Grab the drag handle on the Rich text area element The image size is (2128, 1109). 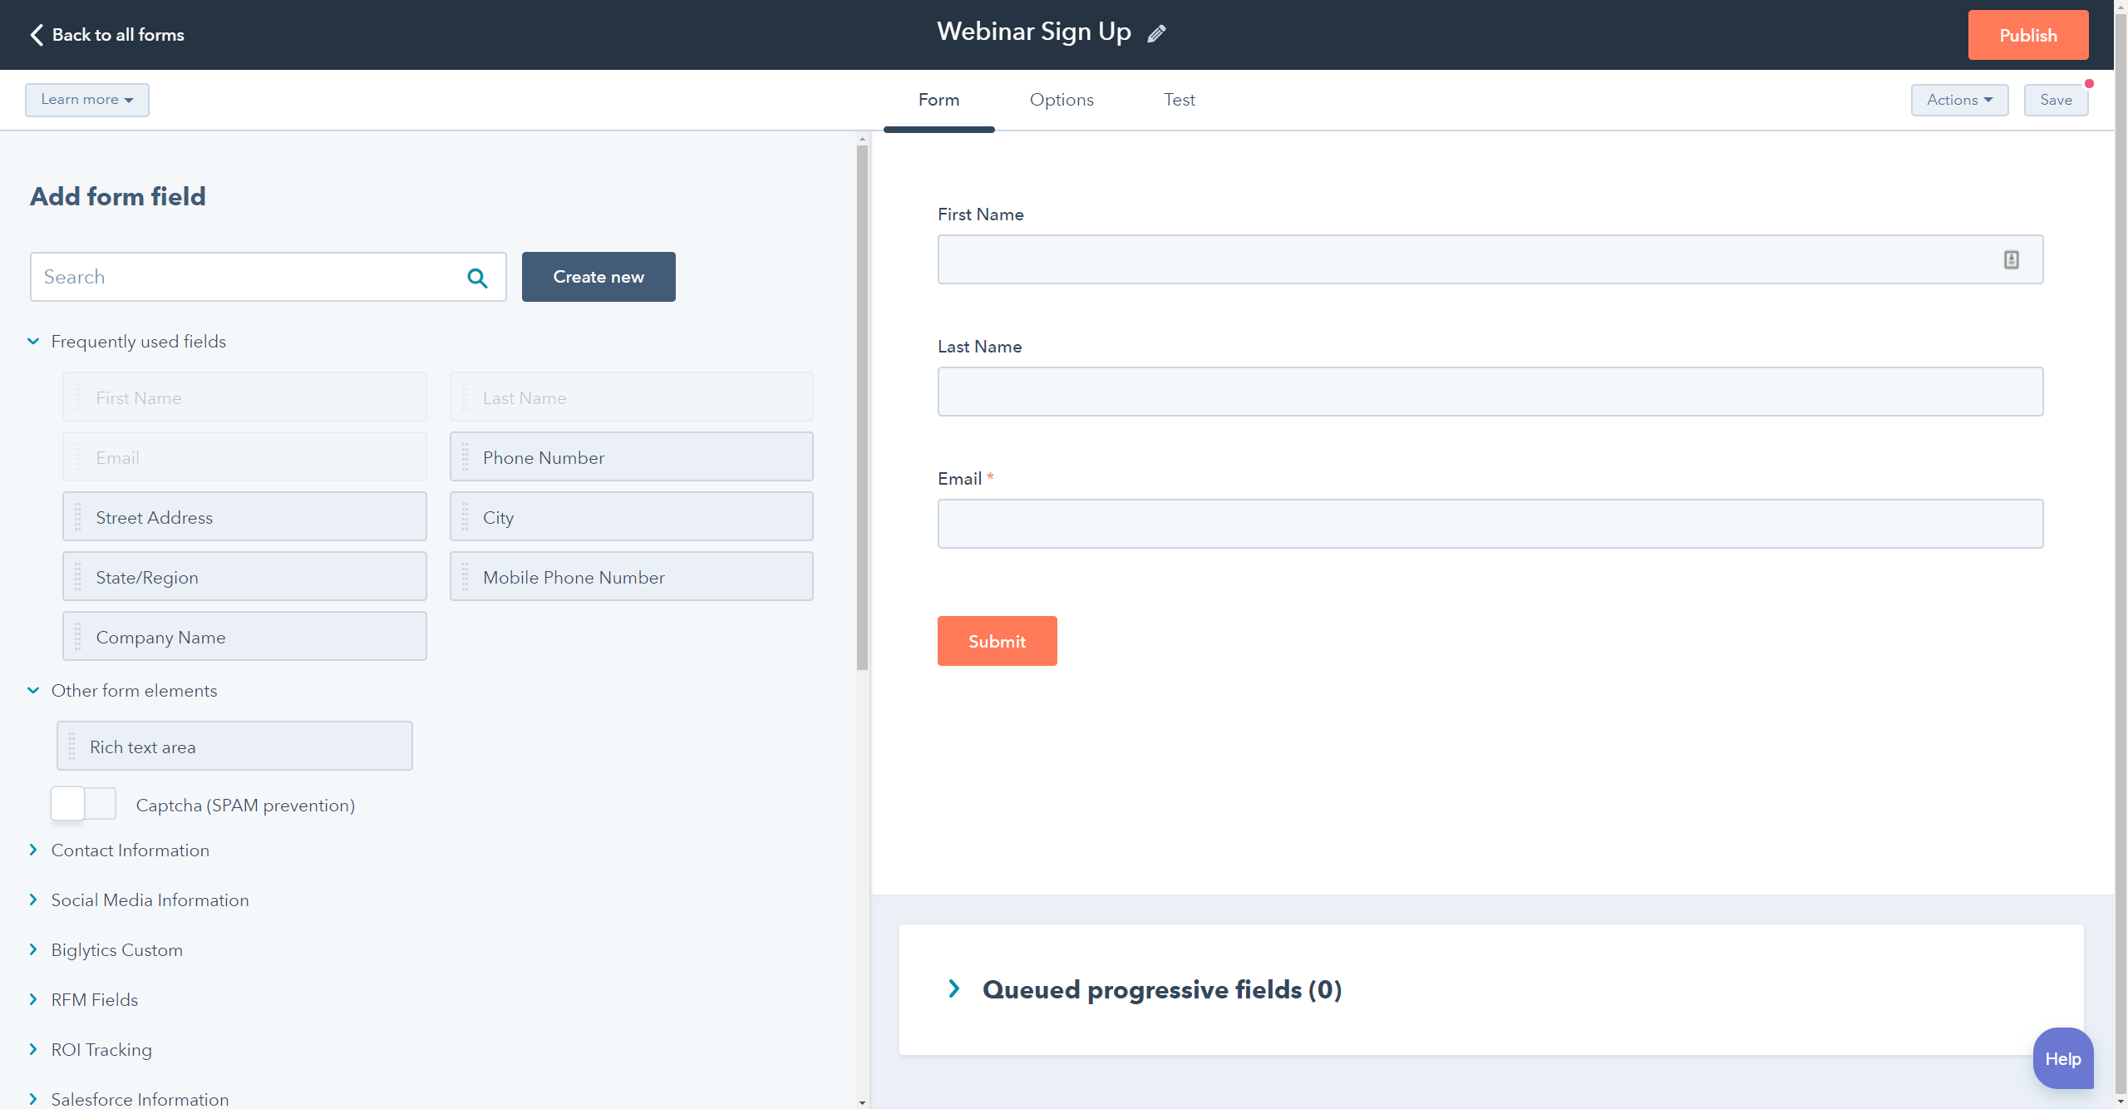click(x=73, y=746)
